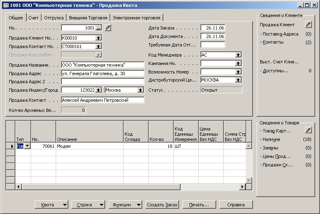Open the Товар Карт… link

277,131
